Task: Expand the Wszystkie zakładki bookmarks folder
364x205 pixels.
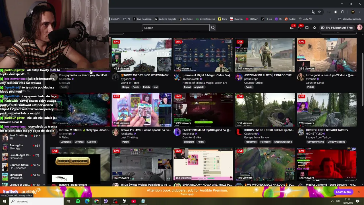Action: 349,19
